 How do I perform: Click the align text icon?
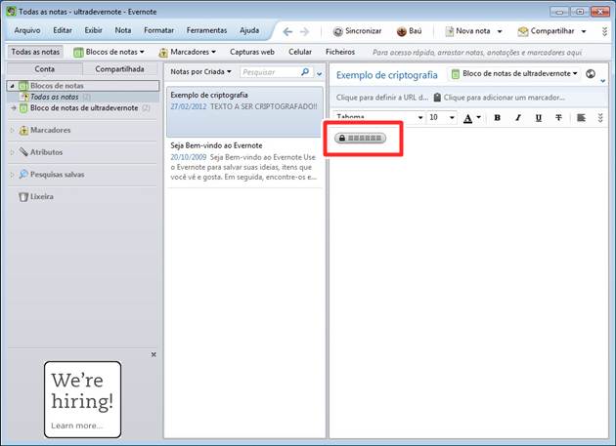tap(581, 118)
